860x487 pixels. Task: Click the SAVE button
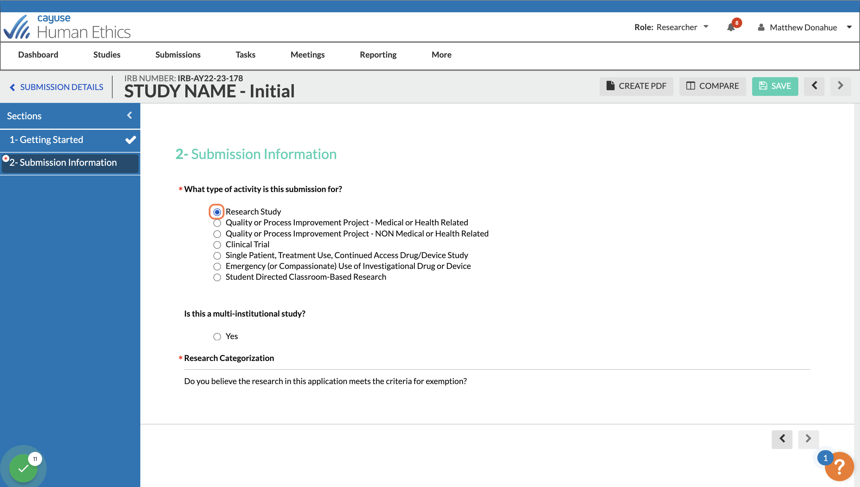[x=775, y=86]
